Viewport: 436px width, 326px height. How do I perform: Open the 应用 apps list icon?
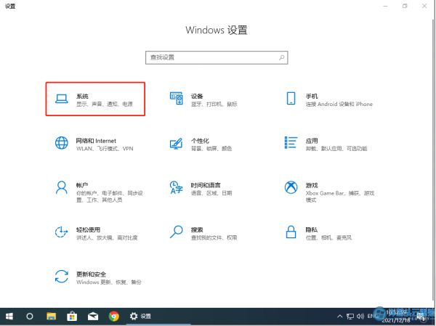click(291, 142)
